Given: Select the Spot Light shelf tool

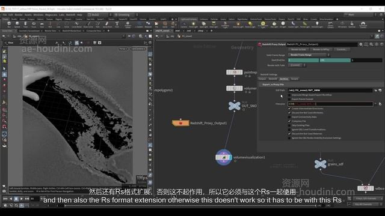Looking at the screenshot, I should click(x=203, y=24).
